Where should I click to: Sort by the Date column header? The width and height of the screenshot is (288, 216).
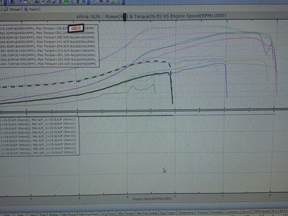tap(21, 215)
